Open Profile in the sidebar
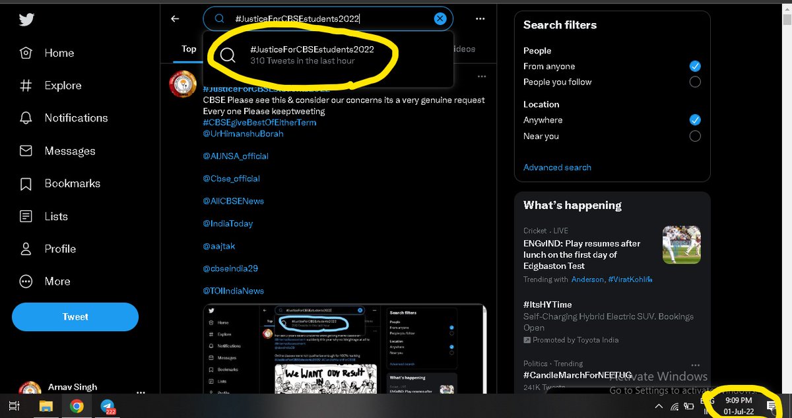Screen dimensions: 792x418 (48, 249)
